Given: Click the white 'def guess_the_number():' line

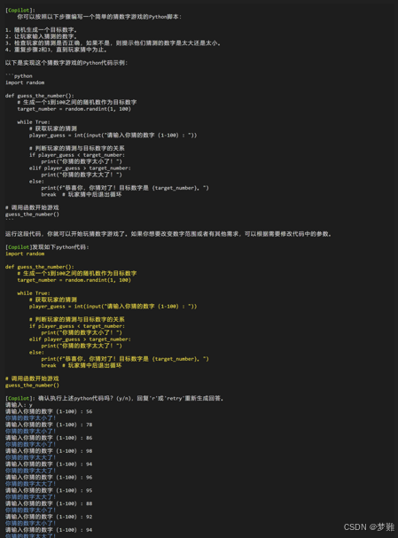Looking at the screenshot, I should 40,96.
